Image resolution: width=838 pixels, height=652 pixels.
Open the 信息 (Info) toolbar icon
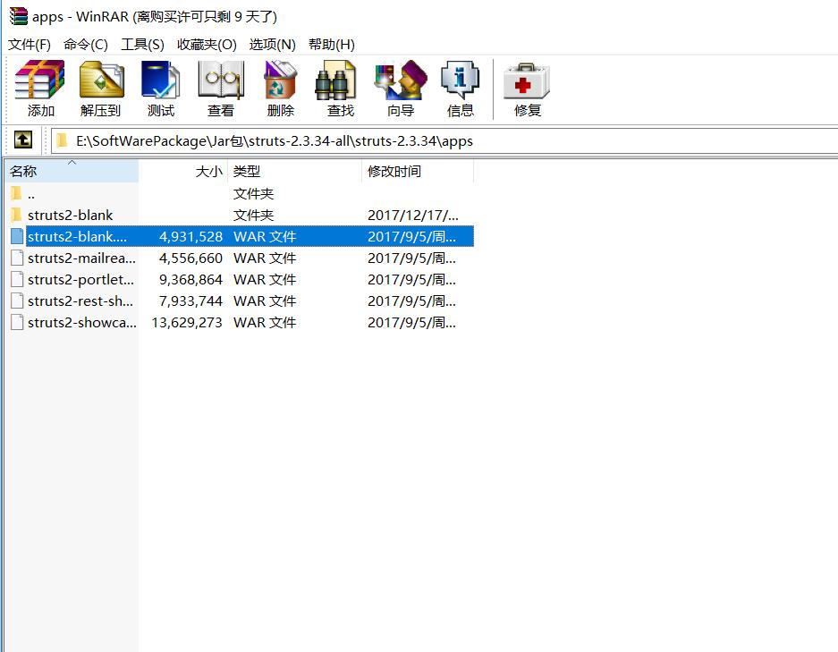(x=461, y=80)
